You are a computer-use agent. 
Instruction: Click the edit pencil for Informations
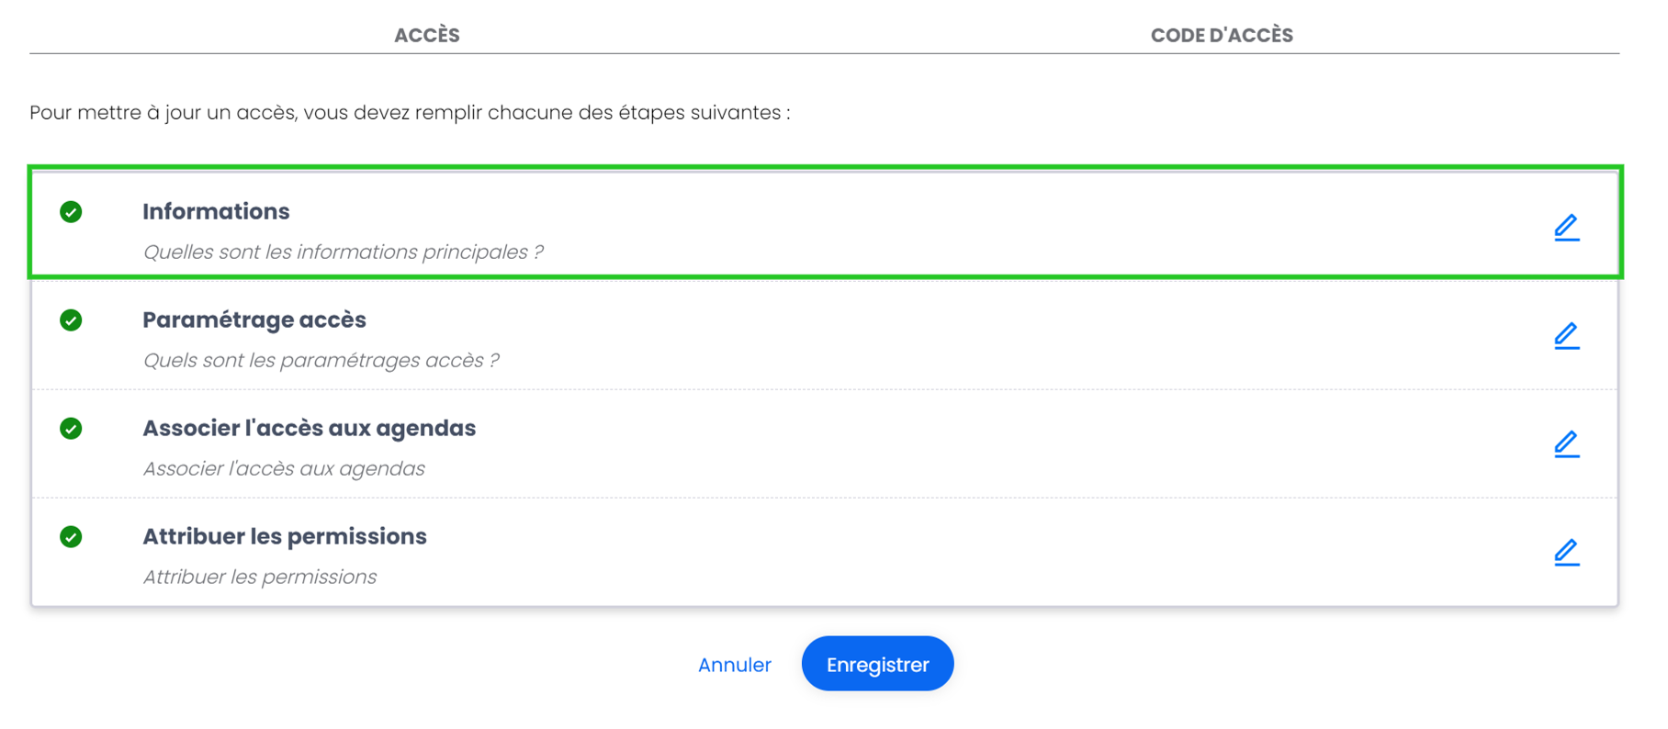click(x=1566, y=227)
